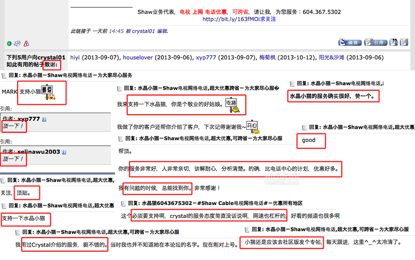Click view-post arrow next to quoted xyp777
Viewport: 415px width, 260px height.
pos(44,119)
